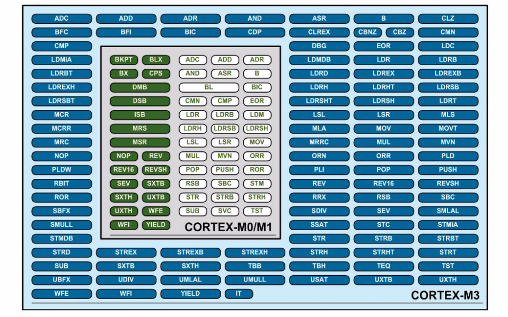Viewport: 508px width, 317px height.
Task: Click the "LDRSHT" instruction pill
Action: [319, 101]
